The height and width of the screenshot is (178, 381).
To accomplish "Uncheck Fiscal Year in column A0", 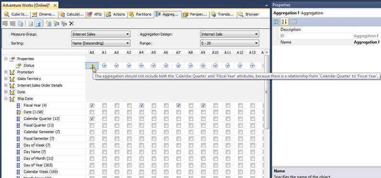I will coord(92,105).
